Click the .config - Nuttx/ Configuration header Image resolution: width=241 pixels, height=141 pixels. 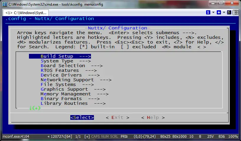(x=50, y=19)
